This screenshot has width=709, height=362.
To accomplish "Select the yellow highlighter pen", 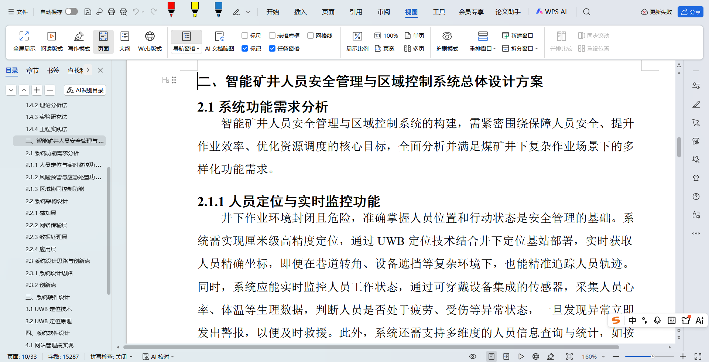I will (x=195, y=10).
